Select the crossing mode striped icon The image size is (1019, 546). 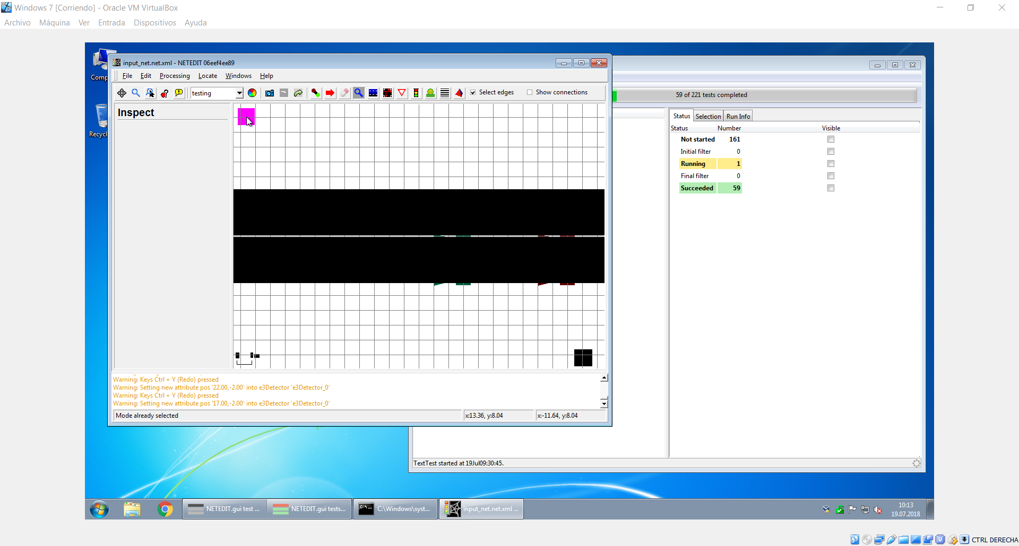click(445, 93)
